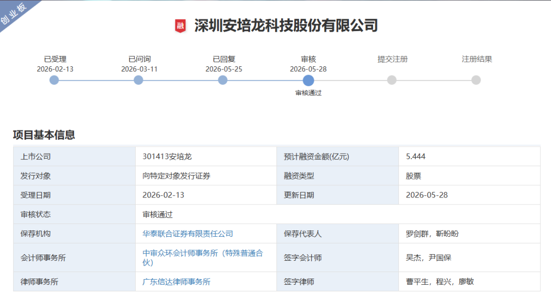Click the 会计师事务所 label cell
This screenshot has height=297, width=551.
pyautogui.click(x=74, y=258)
